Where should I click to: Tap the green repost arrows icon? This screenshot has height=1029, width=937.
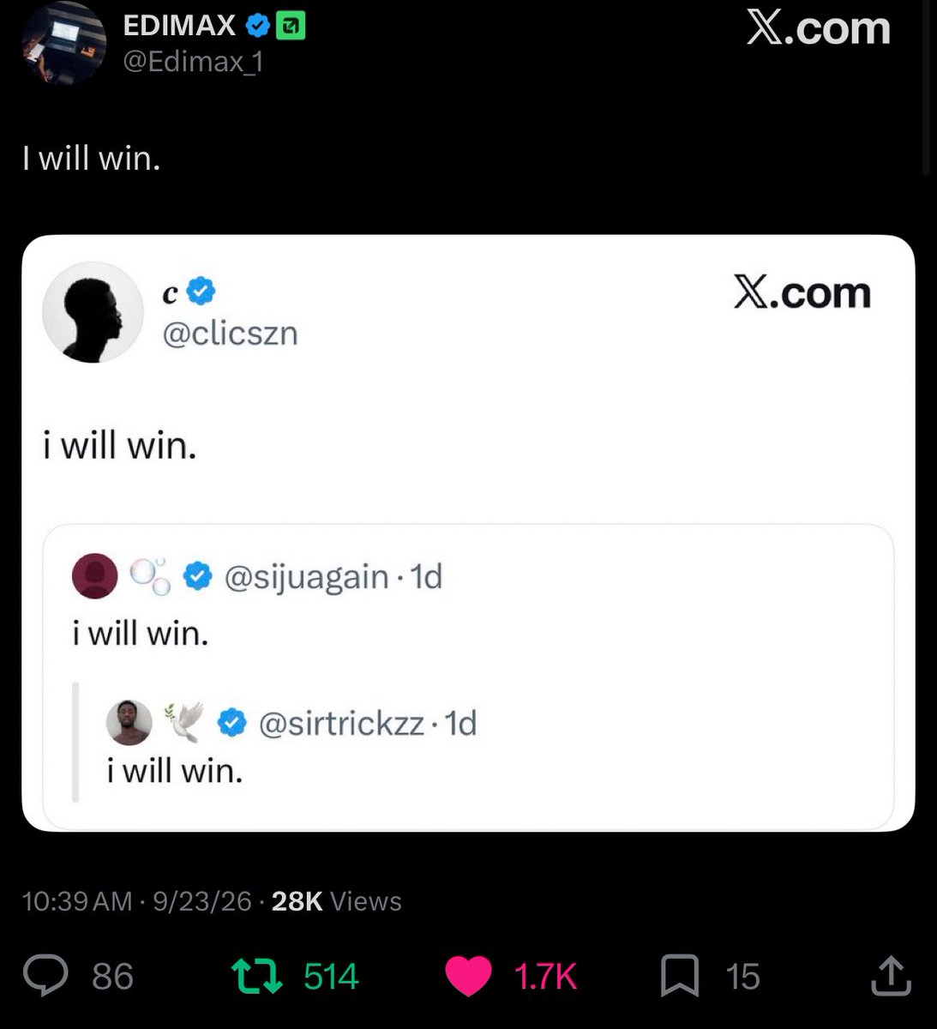[x=258, y=977]
